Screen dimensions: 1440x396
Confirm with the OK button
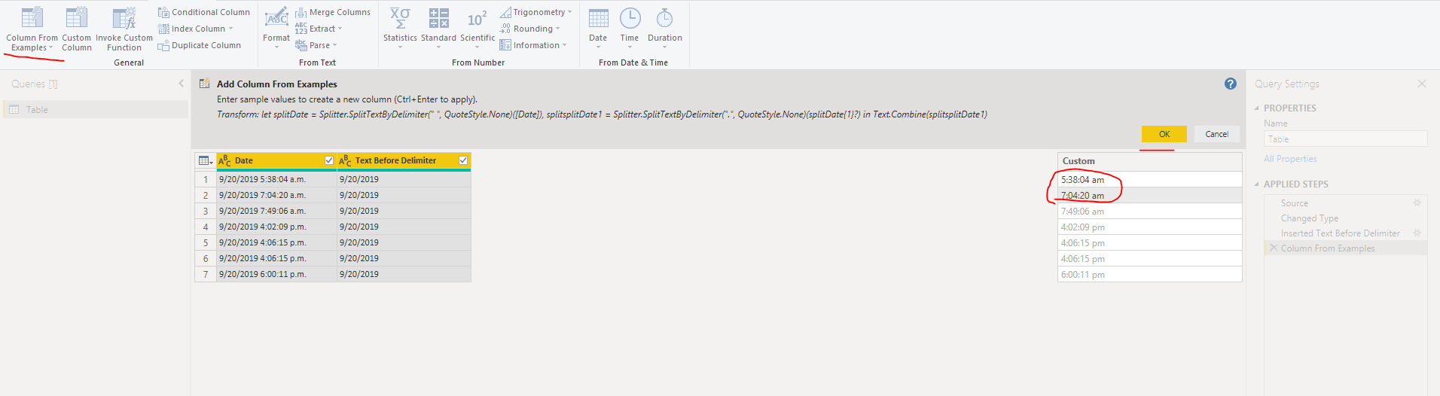coord(1164,134)
